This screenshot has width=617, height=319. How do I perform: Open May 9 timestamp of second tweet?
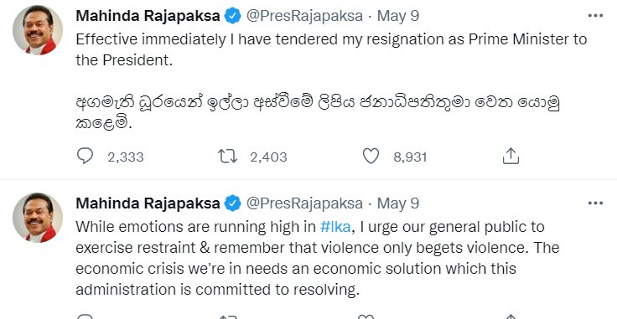pyautogui.click(x=398, y=203)
